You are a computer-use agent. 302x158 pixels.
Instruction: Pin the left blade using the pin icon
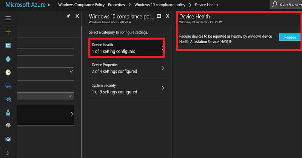click(x=68, y=17)
